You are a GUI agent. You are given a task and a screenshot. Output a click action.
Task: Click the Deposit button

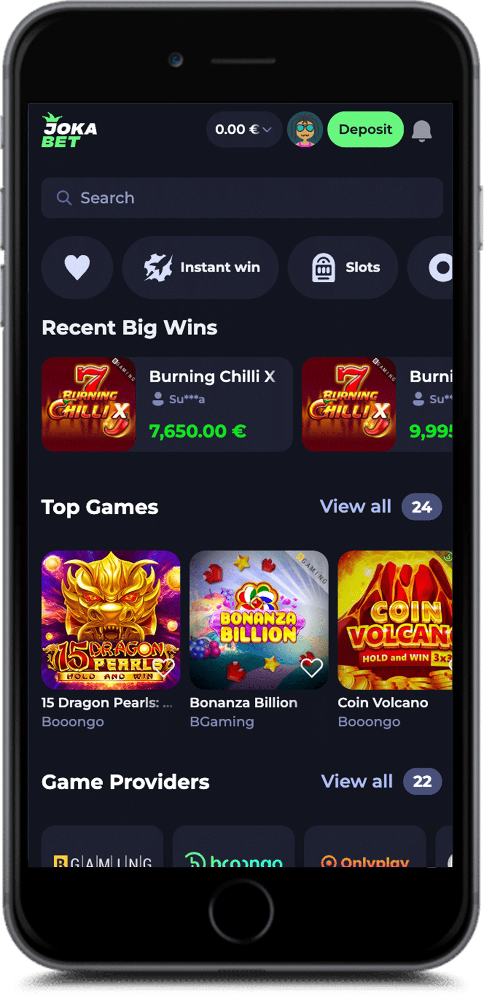366,129
